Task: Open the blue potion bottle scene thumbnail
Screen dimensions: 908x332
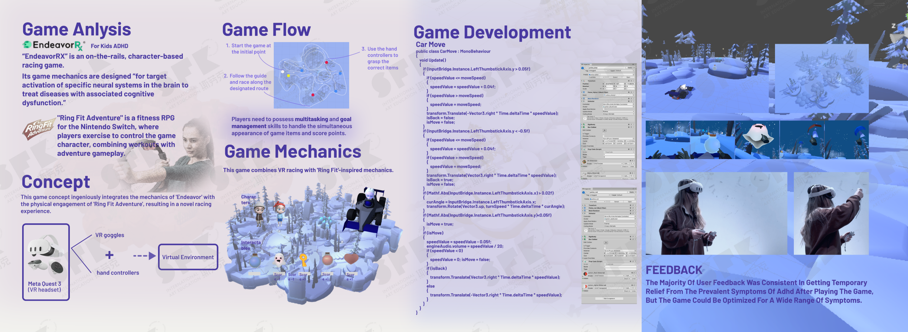Action: click(712, 140)
